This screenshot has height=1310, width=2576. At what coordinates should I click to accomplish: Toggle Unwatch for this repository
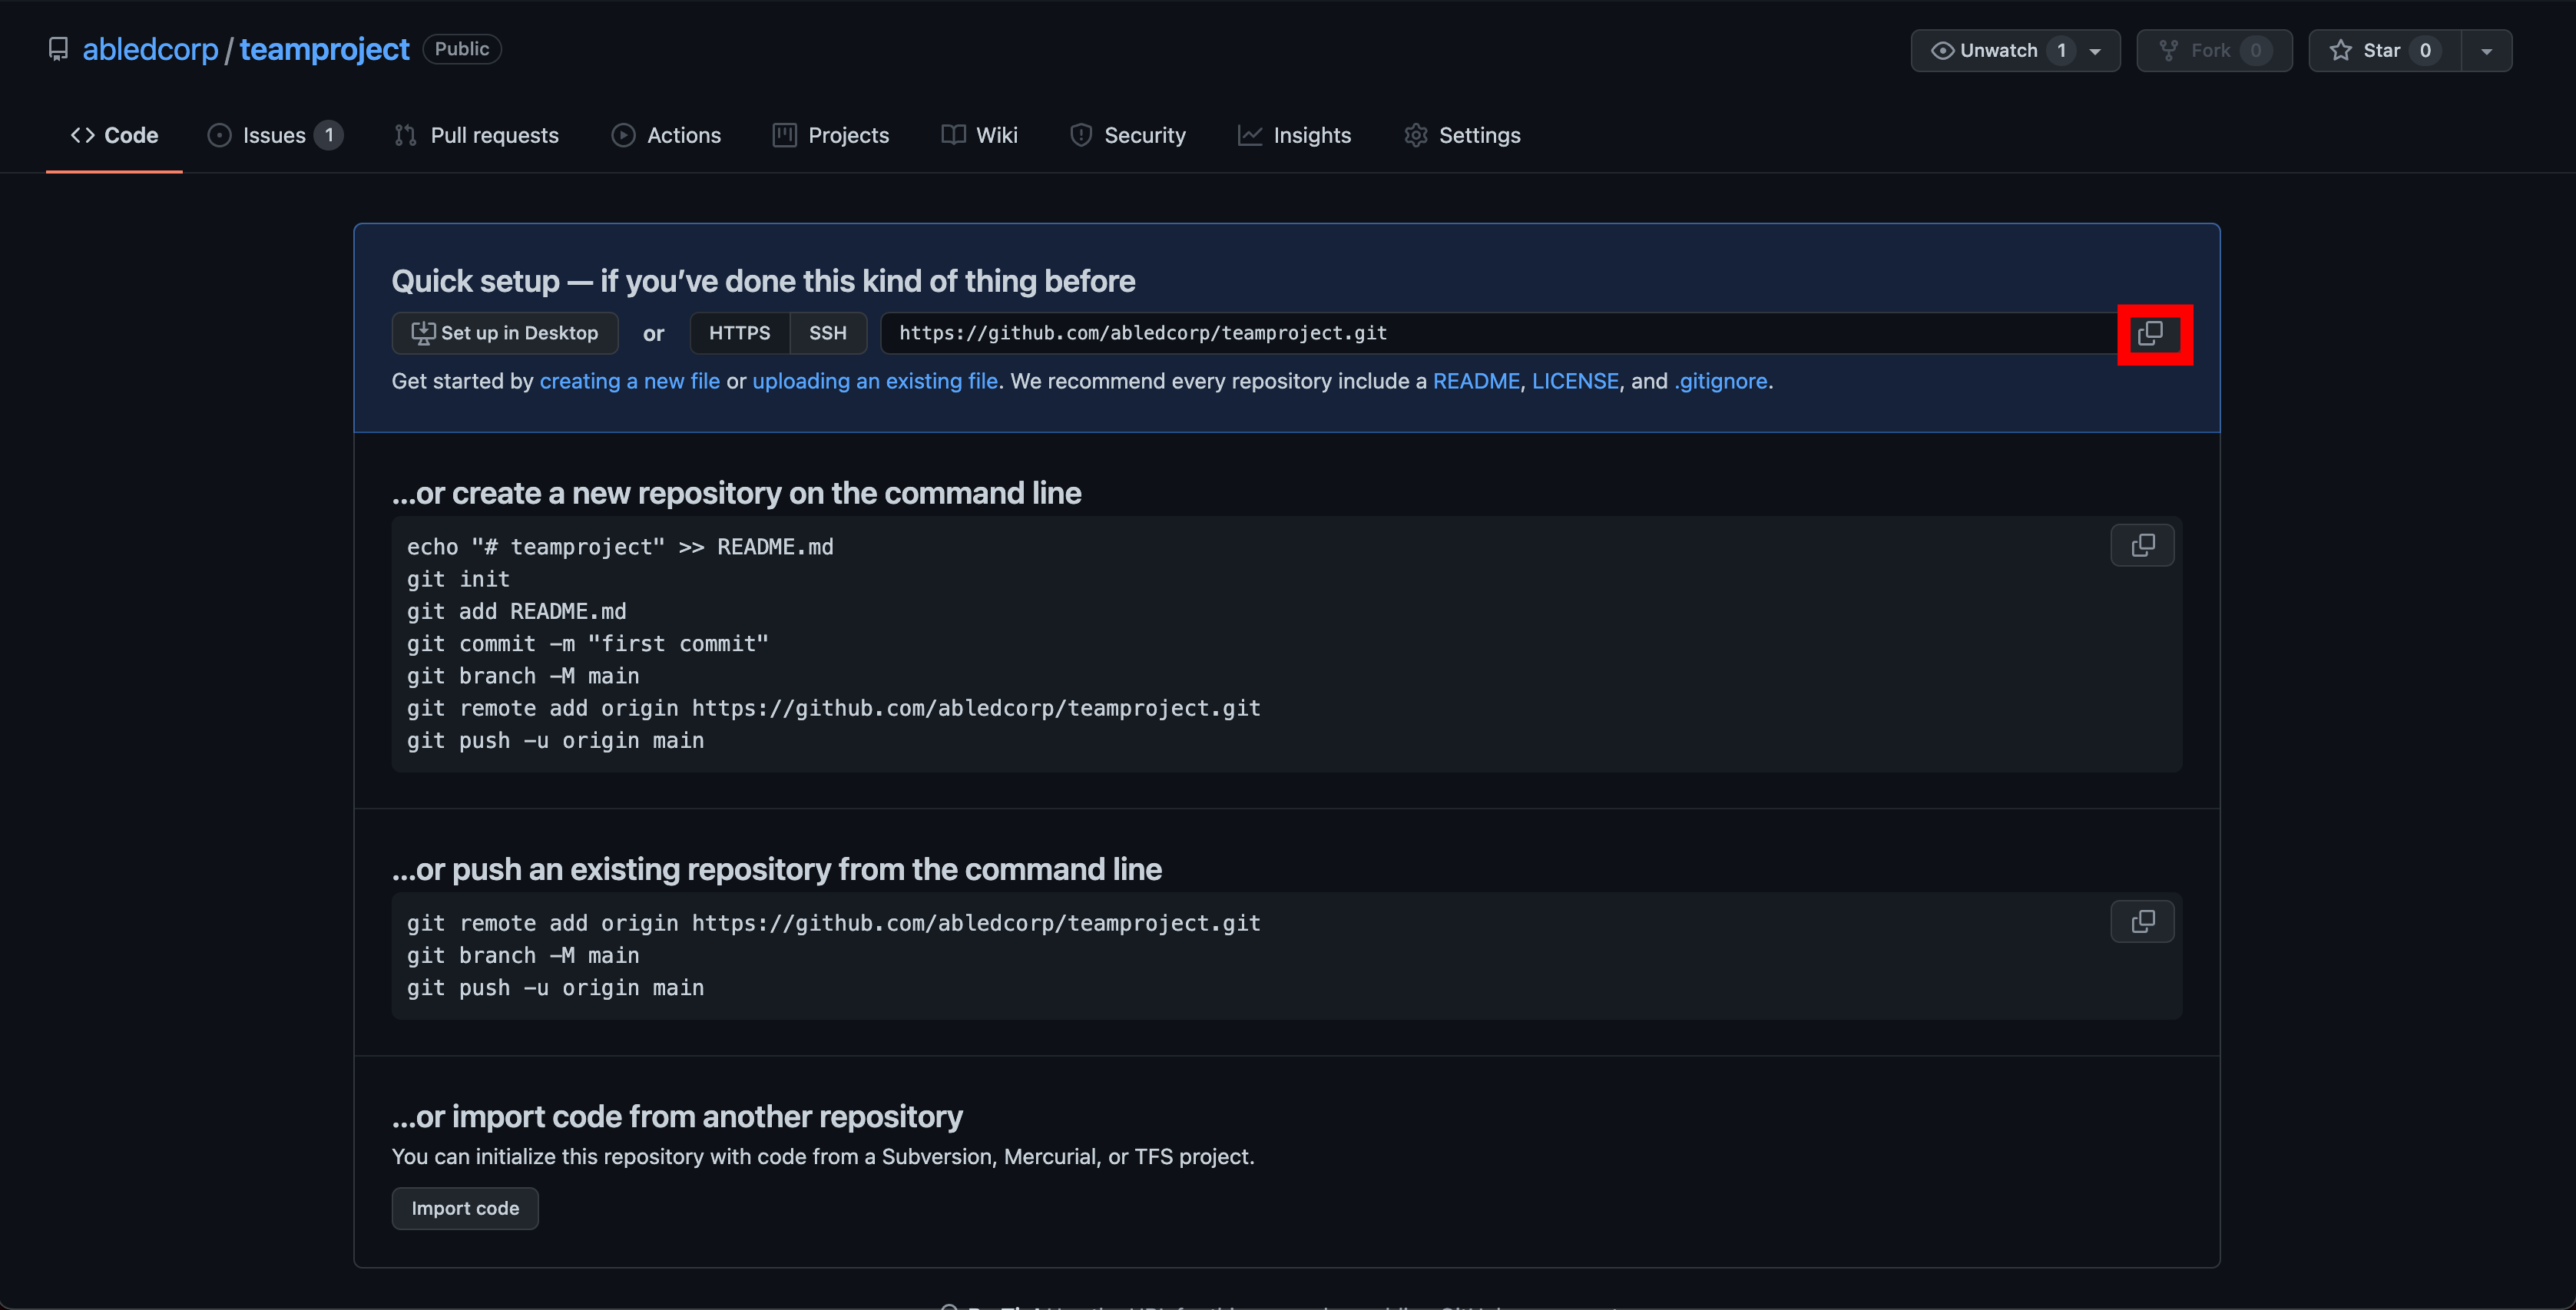pos(1986,51)
